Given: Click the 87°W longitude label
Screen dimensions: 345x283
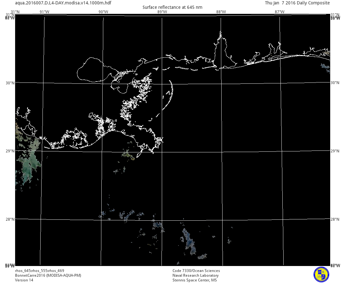Looking at the screenshot, I should point(280,12).
